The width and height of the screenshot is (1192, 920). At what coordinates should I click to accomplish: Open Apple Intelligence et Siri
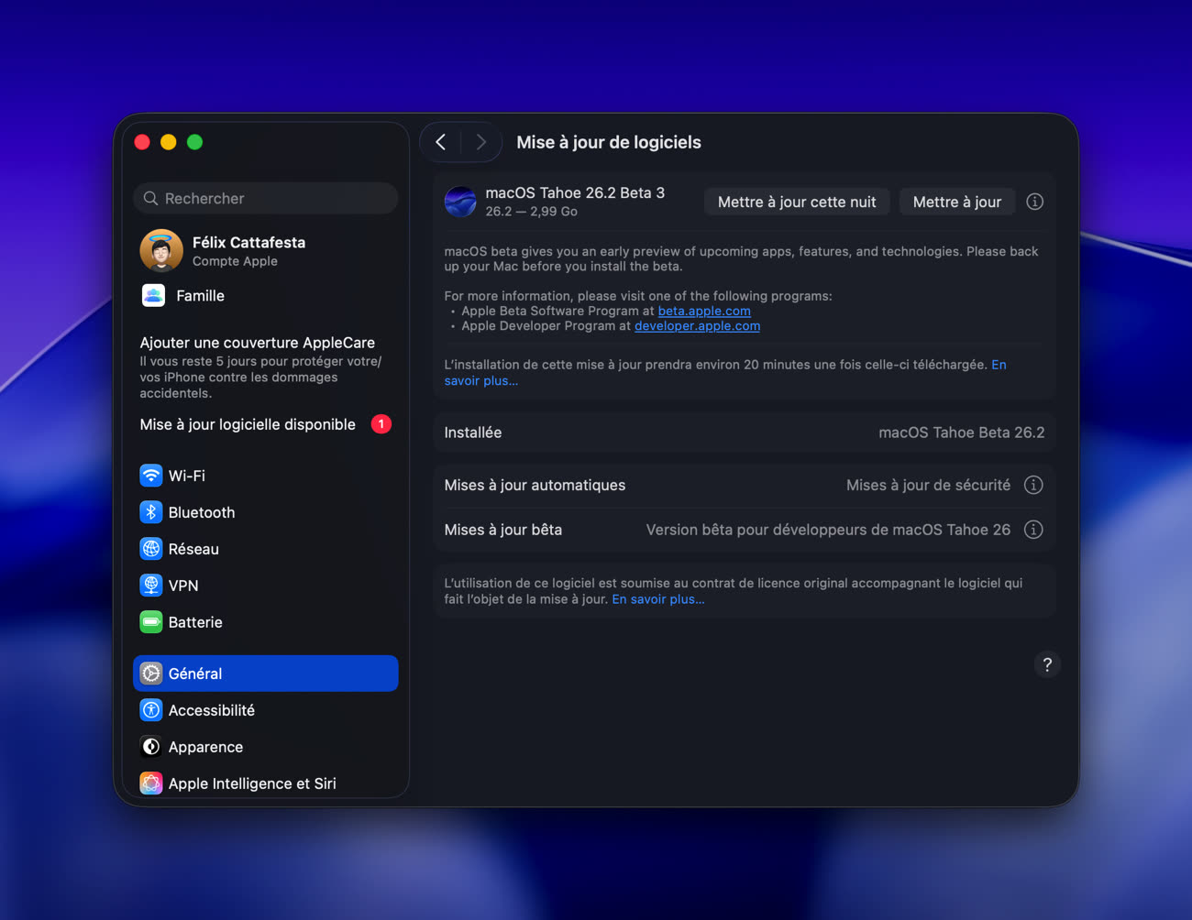tap(251, 783)
